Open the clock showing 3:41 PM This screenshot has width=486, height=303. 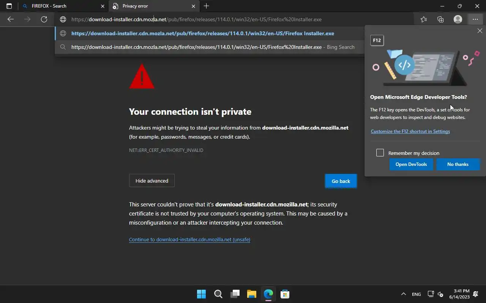(x=459, y=294)
